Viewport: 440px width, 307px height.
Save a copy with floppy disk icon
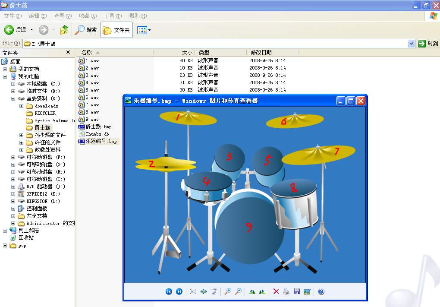(296, 292)
